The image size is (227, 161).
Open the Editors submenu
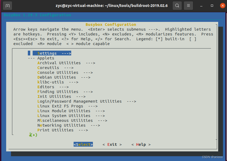tap(53, 87)
